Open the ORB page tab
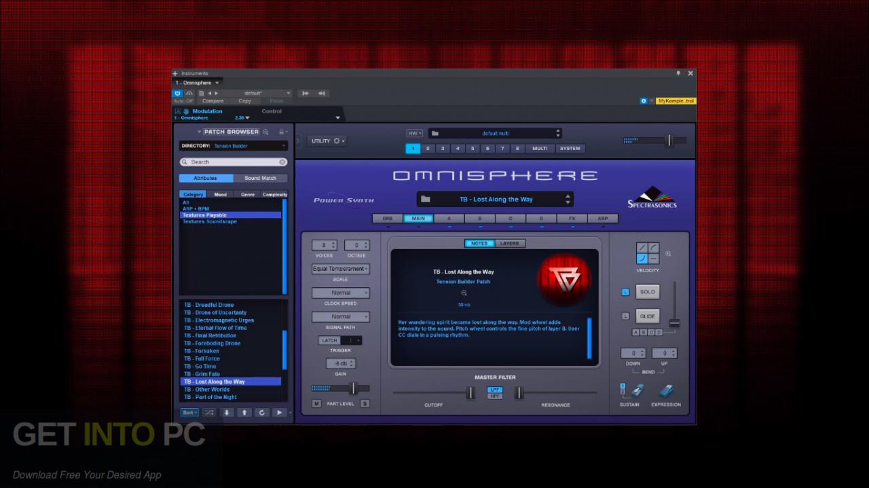Image resolution: width=869 pixels, height=488 pixels. [x=388, y=219]
